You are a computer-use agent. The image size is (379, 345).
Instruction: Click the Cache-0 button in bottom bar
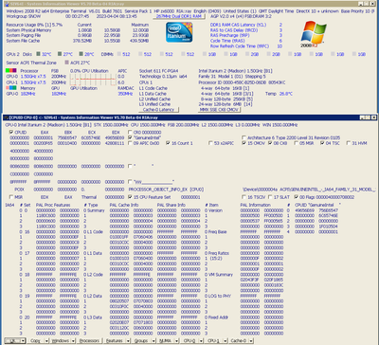coord(239,341)
